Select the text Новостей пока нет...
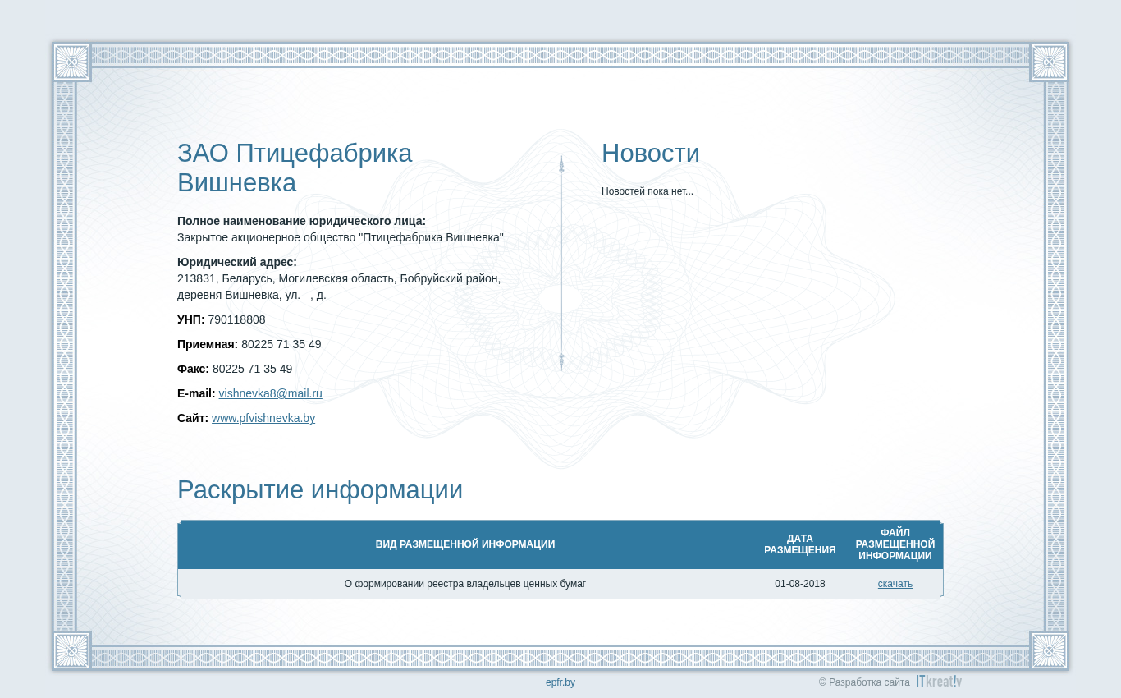1121x698 pixels. point(647,191)
